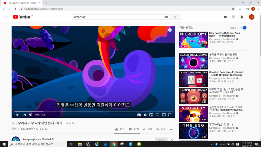
Task: Like the video (49만)
Action: [120, 129]
